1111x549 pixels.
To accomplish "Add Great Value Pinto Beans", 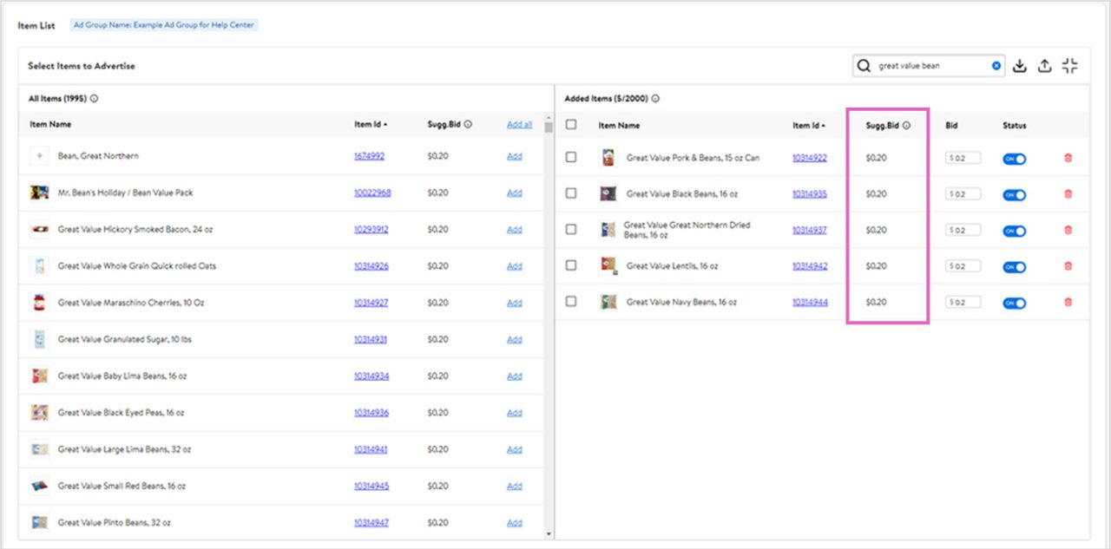I will (515, 522).
